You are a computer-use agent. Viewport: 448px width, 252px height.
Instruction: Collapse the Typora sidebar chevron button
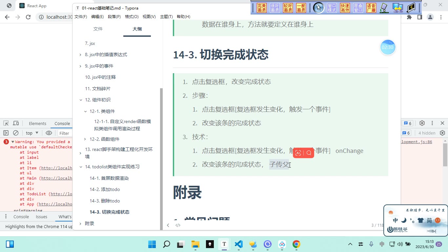[168, 225]
